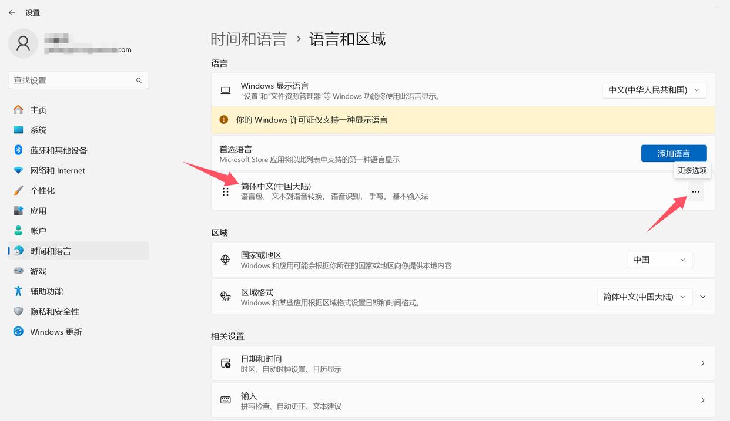Click the display language laptop icon
This screenshot has height=421, width=730.
click(226, 90)
